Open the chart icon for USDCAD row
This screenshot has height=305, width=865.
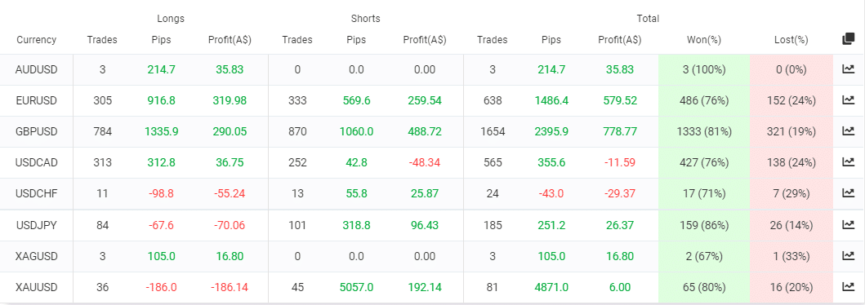[847, 162]
